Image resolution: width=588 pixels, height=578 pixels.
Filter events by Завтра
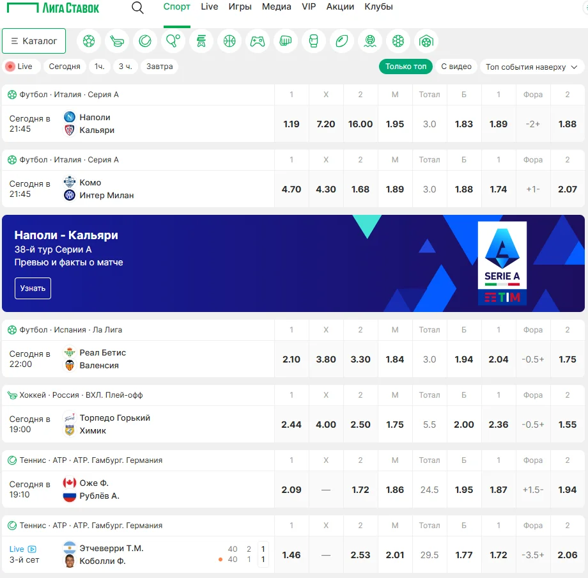(159, 66)
